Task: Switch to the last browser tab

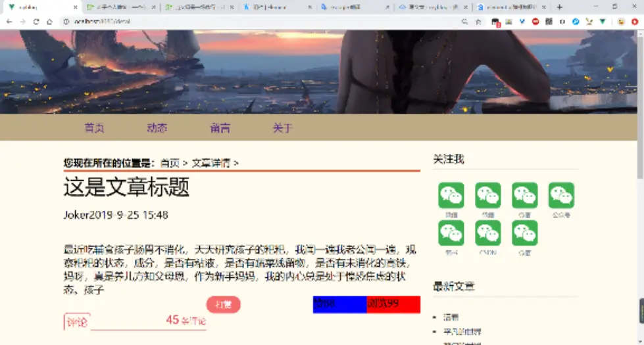Action: pyautogui.click(x=511, y=7)
